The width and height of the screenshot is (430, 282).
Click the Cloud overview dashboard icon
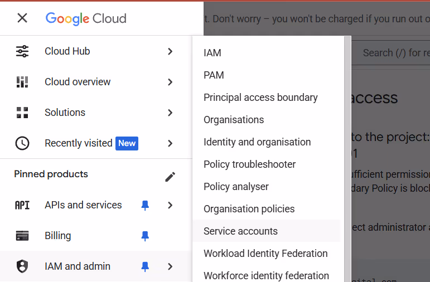tap(22, 82)
